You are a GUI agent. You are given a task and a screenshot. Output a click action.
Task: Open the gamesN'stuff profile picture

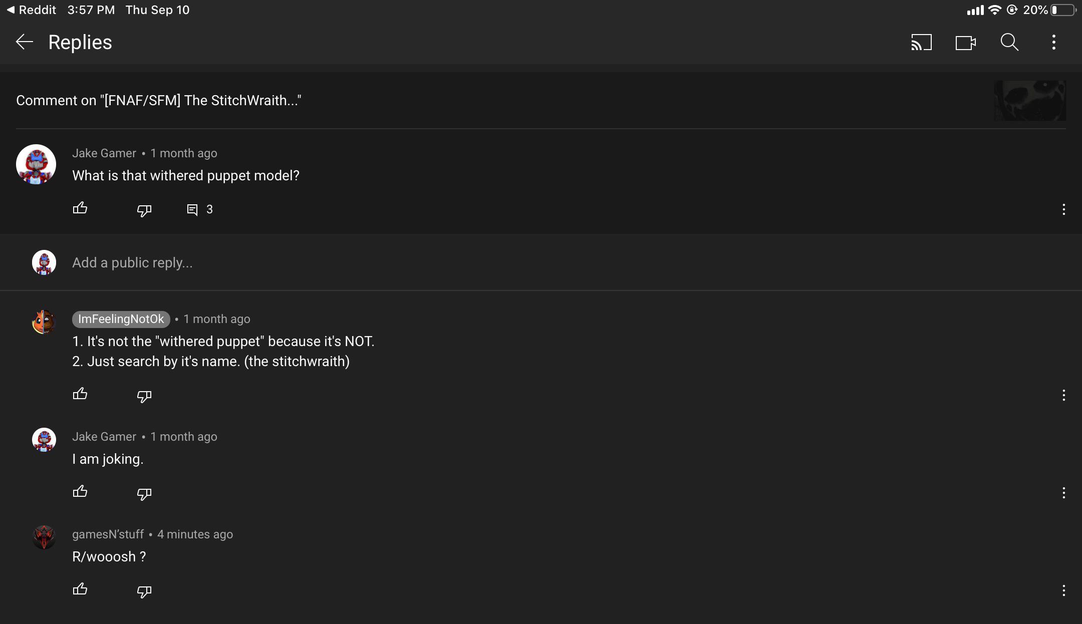(x=44, y=537)
